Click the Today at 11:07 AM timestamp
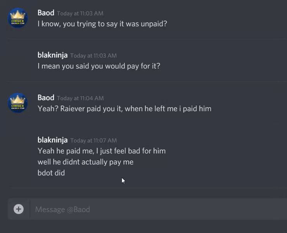This screenshot has height=233, width=287. [x=93, y=141]
